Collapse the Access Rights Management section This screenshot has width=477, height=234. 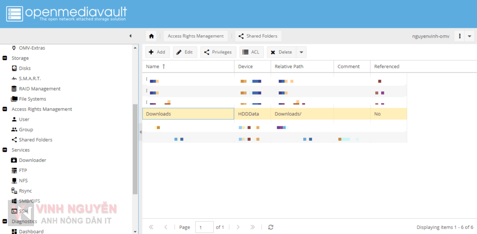(x=5, y=109)
